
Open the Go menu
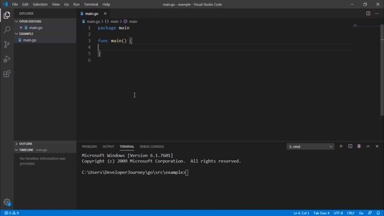pos(67,4)
